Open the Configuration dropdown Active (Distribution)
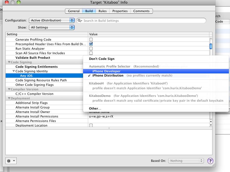 (x=52, y=20)
